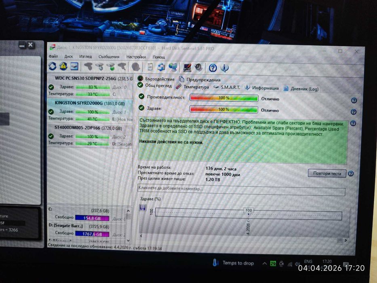Open the Помощ menu
The width and height of the screenshot is (377, 283).
159,57
